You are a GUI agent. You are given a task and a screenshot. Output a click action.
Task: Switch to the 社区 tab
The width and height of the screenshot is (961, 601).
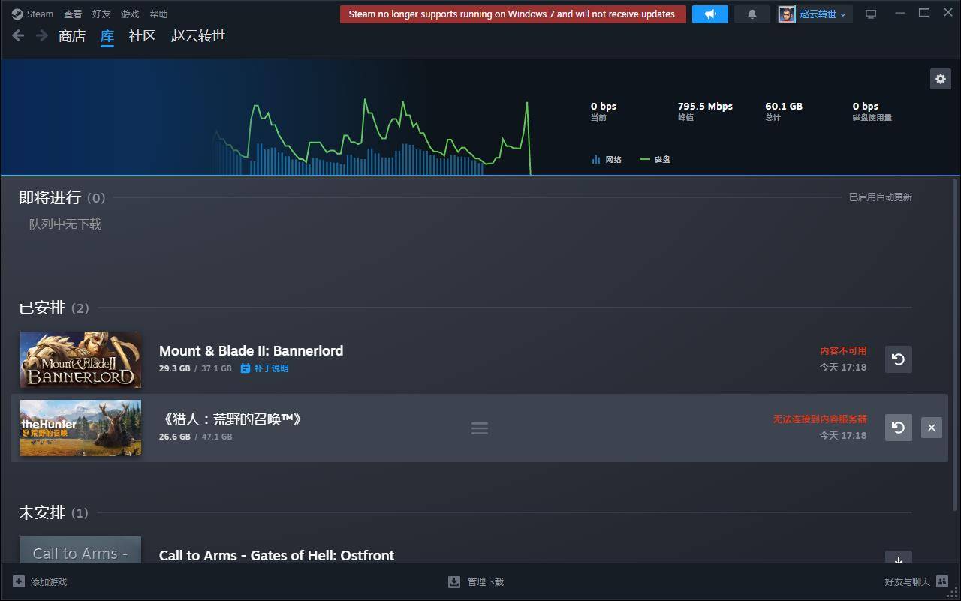click(x=142, y=36)
